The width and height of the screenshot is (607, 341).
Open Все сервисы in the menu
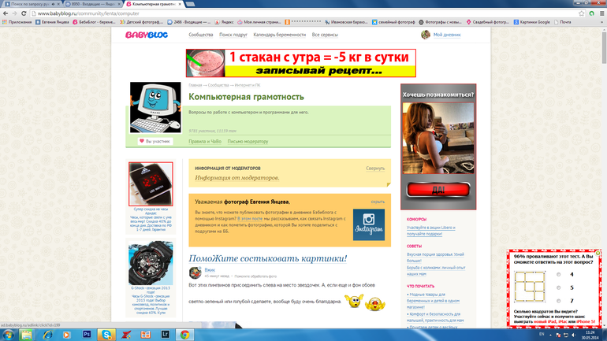click(x=325, y=35)
